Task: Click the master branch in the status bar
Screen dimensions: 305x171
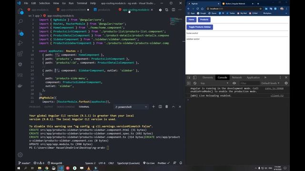Action: point(24,163)
